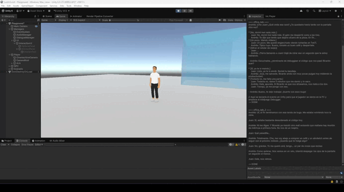Click the Hierarchy add plus button

click(x=2, y=20)
